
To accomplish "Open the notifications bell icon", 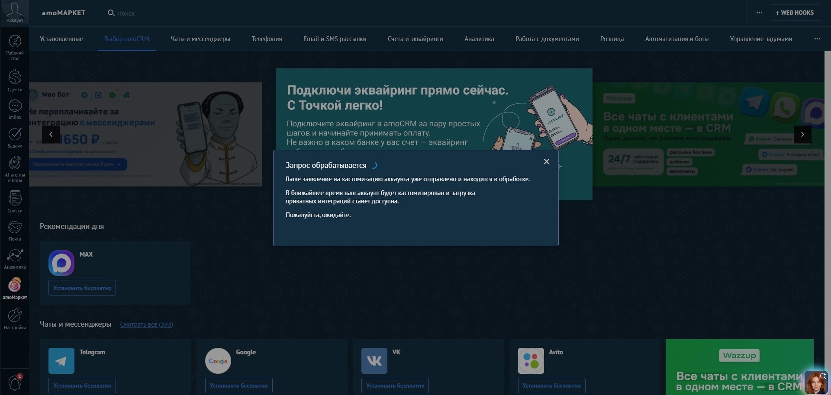I will (15, 382).
